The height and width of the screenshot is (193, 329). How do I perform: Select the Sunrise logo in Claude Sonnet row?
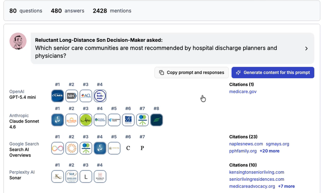tap(72, 120)
